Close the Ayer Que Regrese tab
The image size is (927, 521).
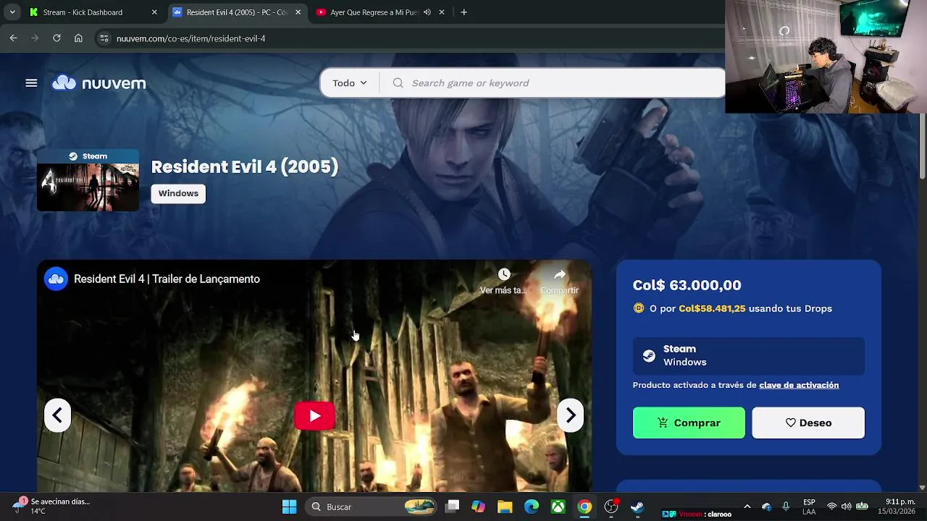click(442, 12)
